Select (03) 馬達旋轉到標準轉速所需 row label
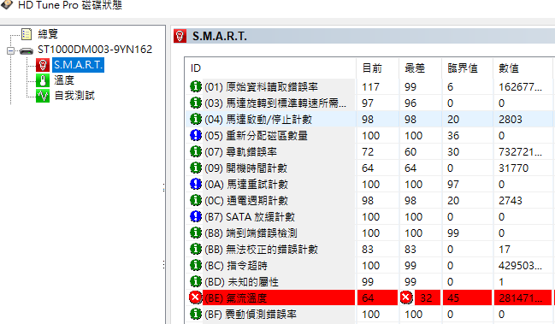 coord(275,103)
